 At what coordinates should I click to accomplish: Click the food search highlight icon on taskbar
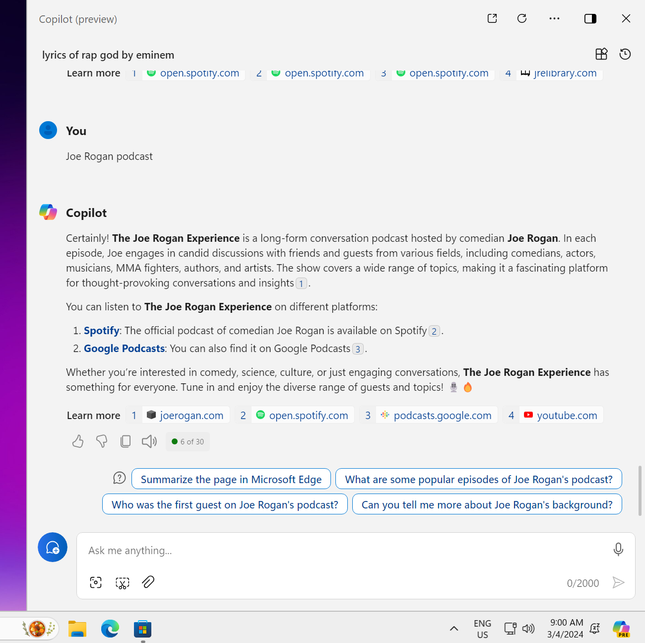pos(38,629)
